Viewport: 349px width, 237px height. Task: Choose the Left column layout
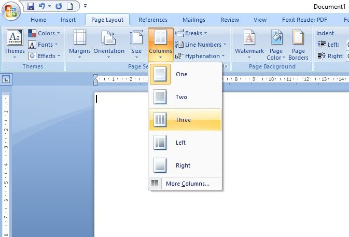[185, 143]
